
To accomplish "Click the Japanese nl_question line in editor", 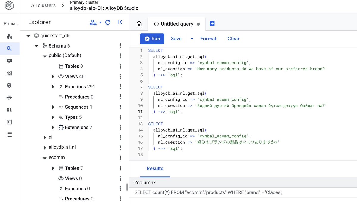I will (219, 142).
